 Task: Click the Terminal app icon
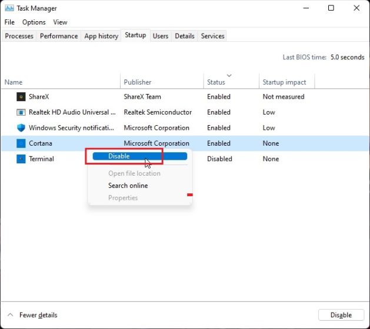pyautogui.click(x=21, y=159)
